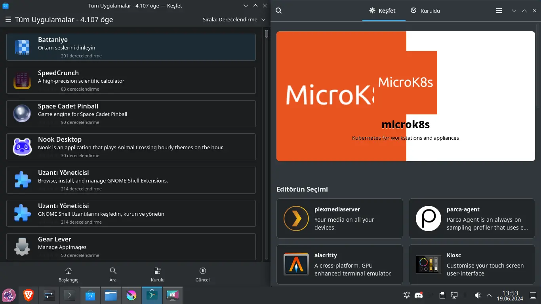Open the alacritty card
The height and width of the screenshot is (304, 541).
(340, 264)
